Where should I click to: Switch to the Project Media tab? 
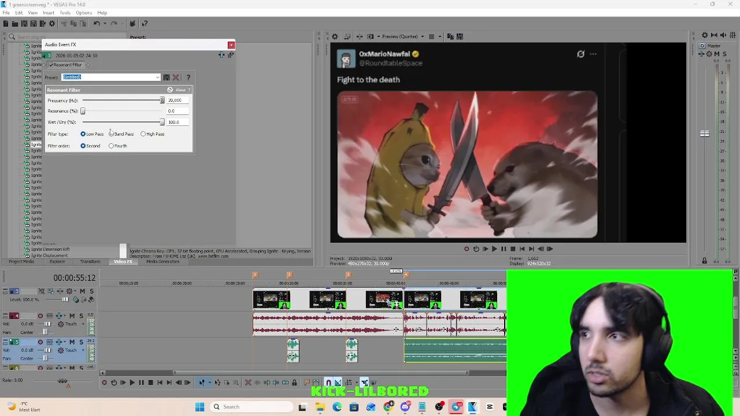(21, 262)
